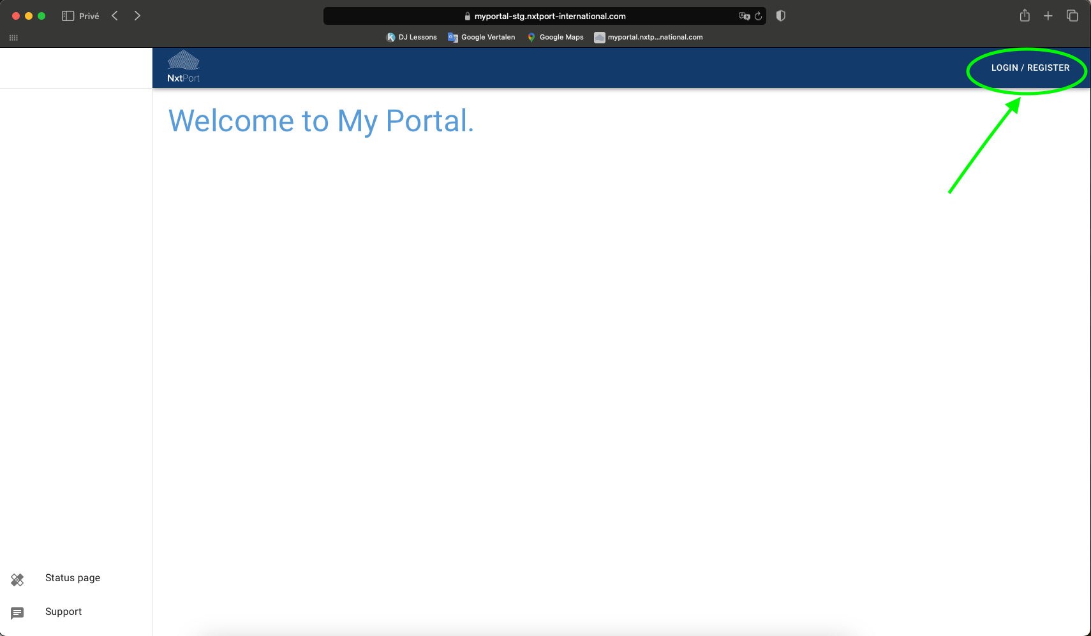Show the favorites grid icon
Image resolution: width=1091 pixels, height=636 pixels.
tap(13, 38)
